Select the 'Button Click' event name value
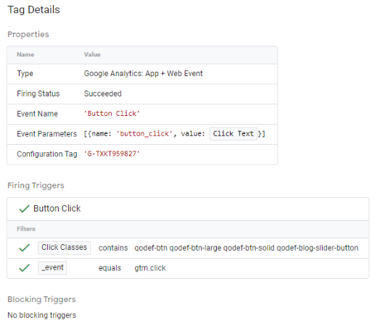The height and width of the screenshot is (326, 380). point(112,114)
